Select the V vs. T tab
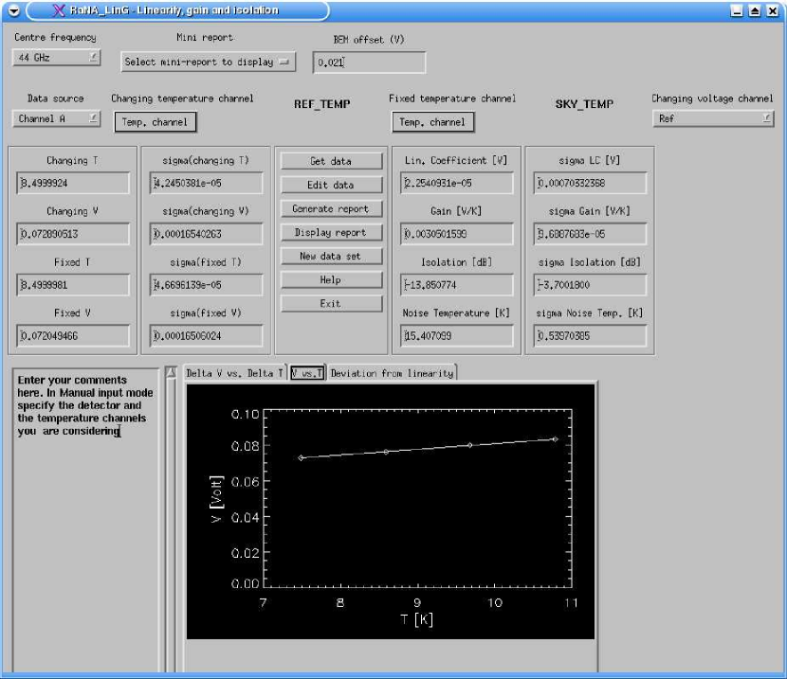 click(307, 373)
